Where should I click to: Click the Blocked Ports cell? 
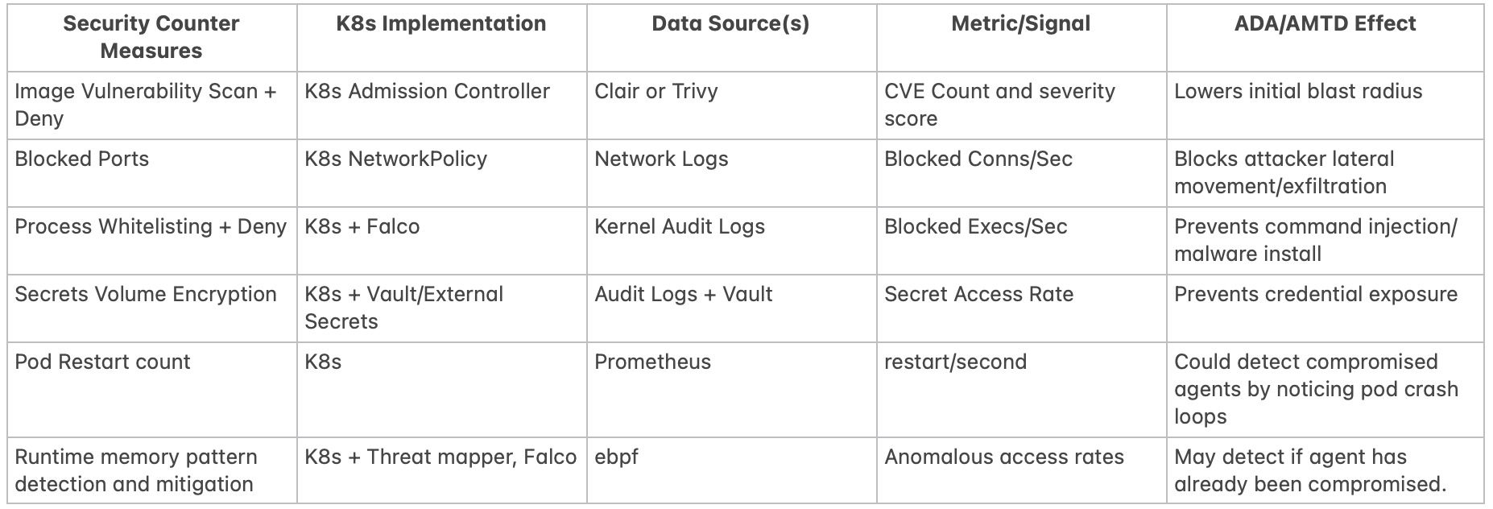[x=82, y=159]
